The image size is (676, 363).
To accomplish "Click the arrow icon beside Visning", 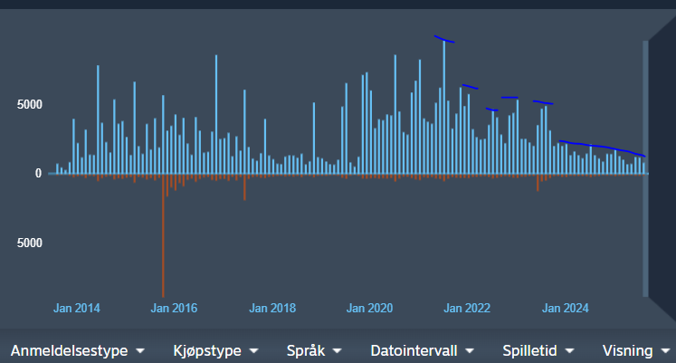I will click(x=666, y=350).
